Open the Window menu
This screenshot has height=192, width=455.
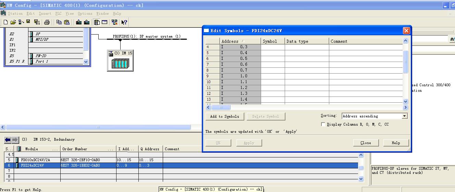point(102,13)
